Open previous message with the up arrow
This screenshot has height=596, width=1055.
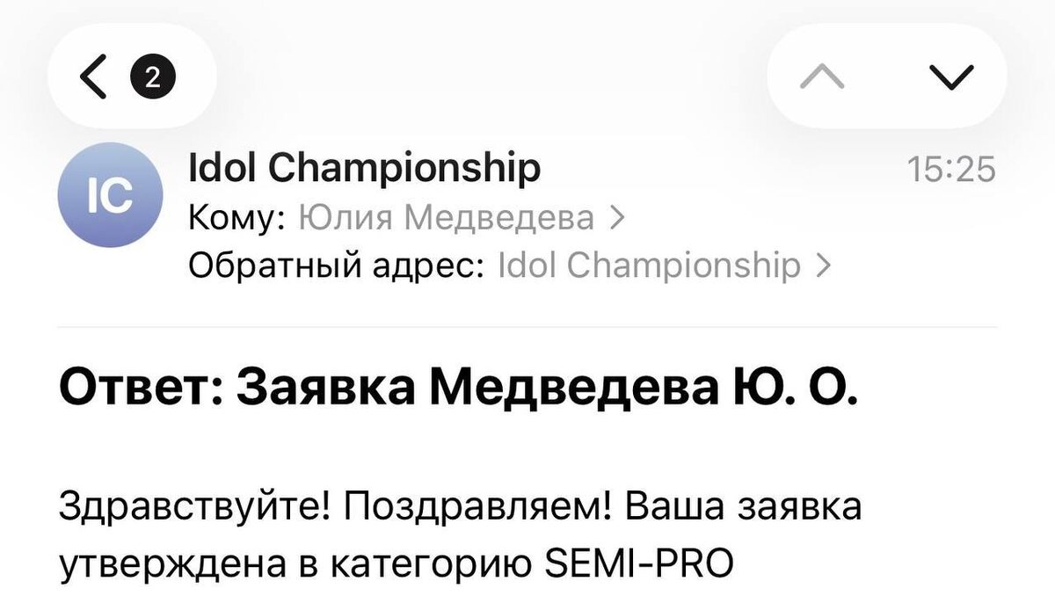[x=823, y=77]
